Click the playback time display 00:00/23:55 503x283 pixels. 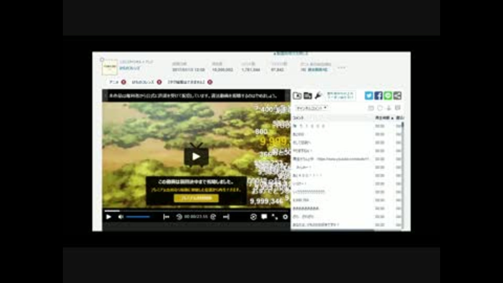point(196,217)
